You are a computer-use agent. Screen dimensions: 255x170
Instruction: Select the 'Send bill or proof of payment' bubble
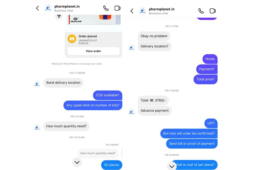(x=192, y=143)
